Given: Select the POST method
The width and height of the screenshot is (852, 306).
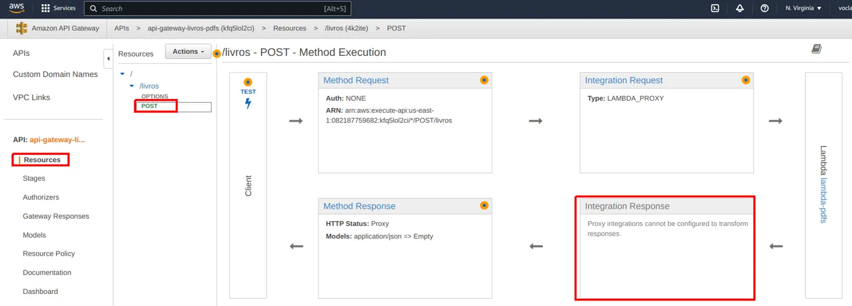Looking at the screenshot, I should [149, 106].
